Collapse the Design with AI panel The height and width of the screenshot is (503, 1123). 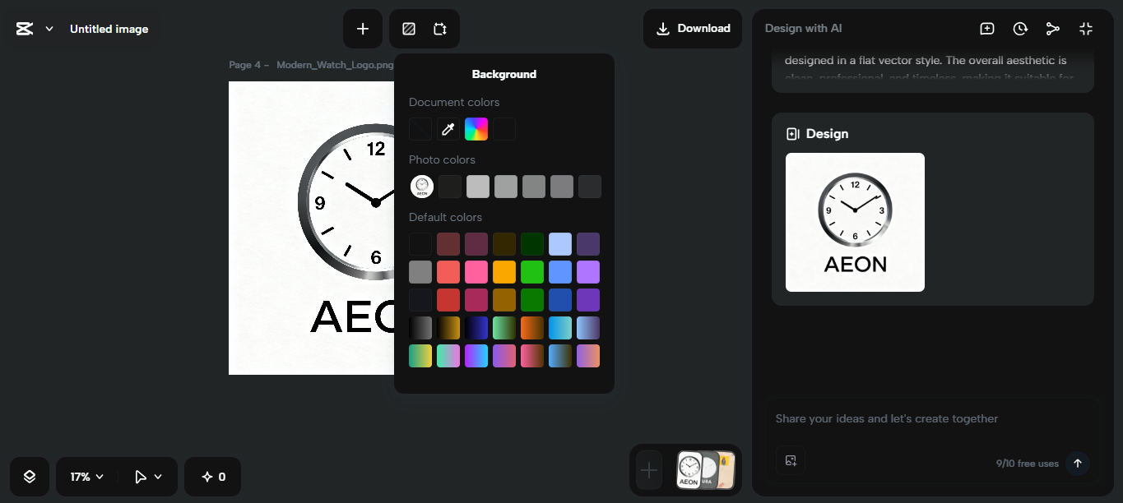pyautogui.click(x=1086, y=28)
